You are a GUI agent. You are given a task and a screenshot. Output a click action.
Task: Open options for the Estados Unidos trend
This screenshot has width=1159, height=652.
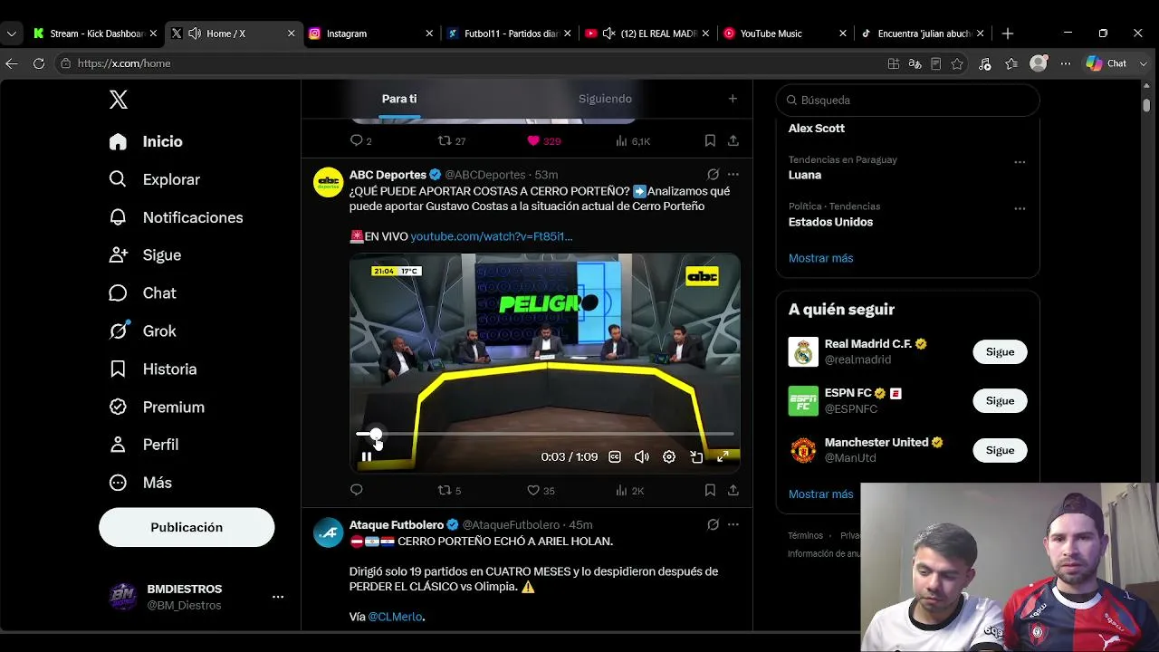[1020, 208]
